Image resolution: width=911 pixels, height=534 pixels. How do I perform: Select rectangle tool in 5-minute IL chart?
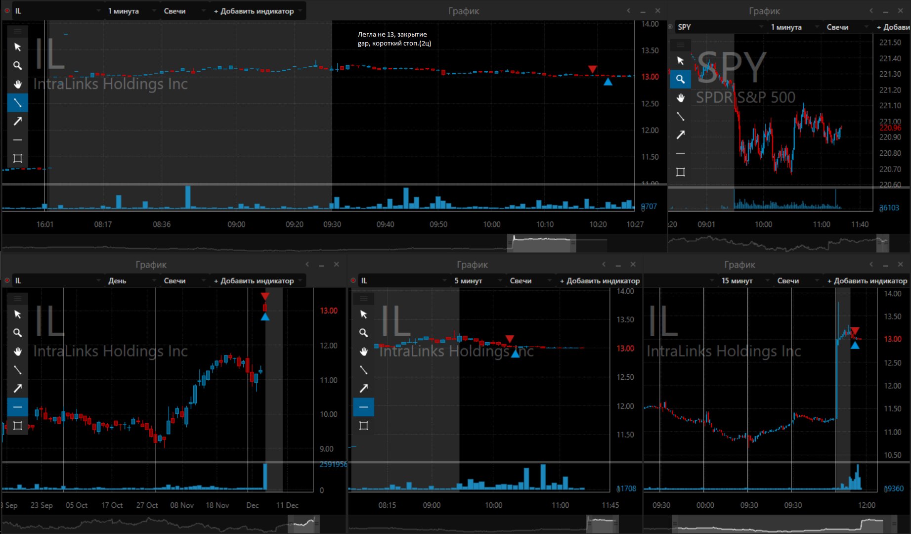point(364,426)
